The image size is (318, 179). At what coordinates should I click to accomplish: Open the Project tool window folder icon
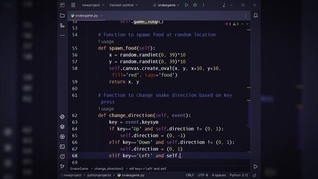[62, 15]
